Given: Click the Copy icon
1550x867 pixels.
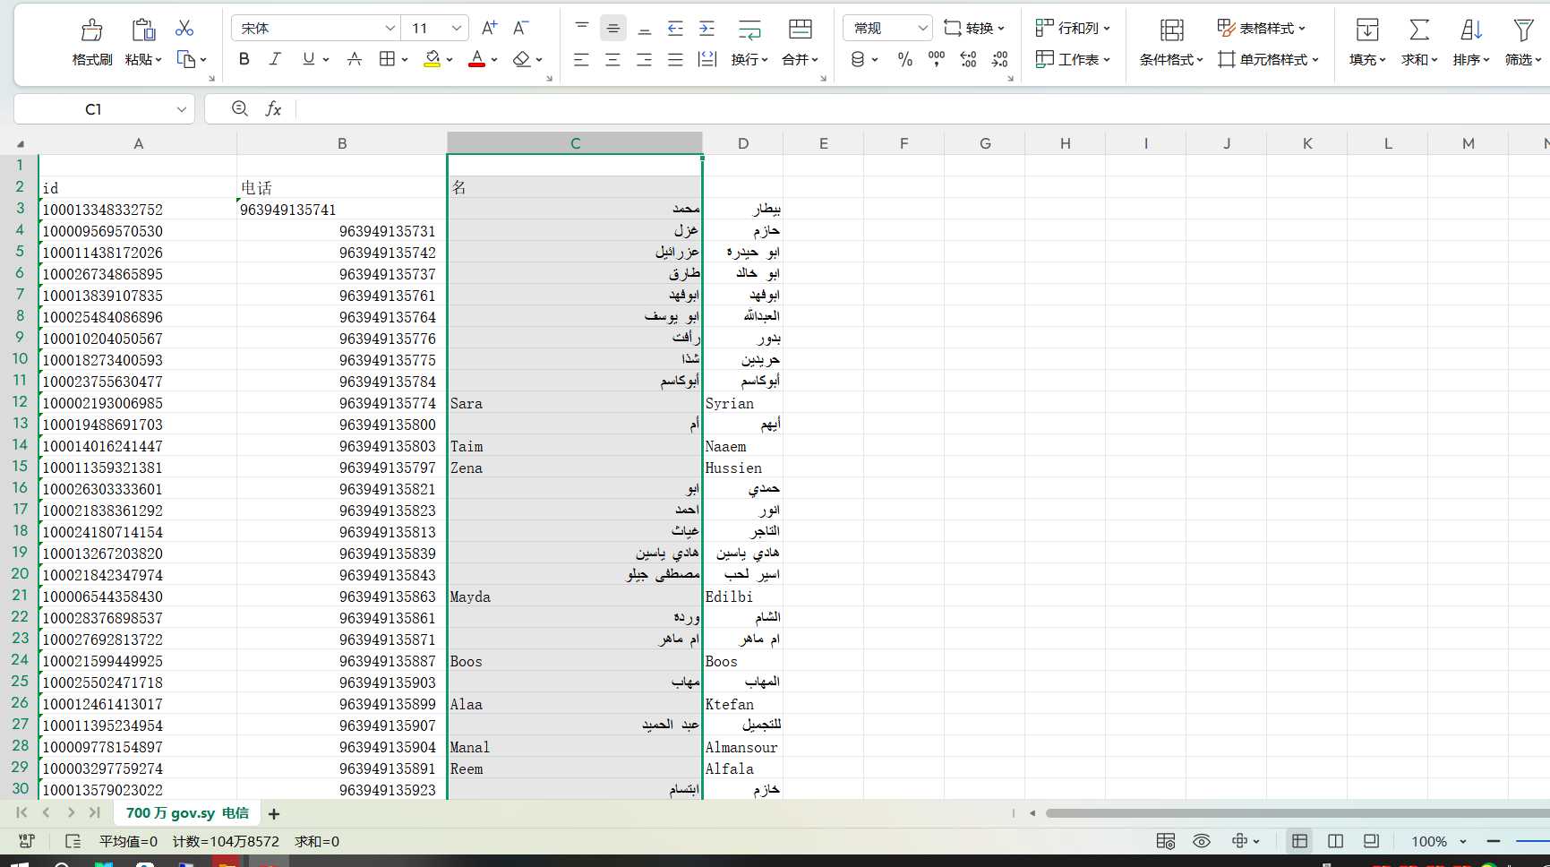Looking at the screenshot, I should click(x=186, y=59).
